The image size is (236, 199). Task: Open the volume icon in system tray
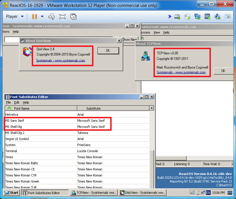192,193
